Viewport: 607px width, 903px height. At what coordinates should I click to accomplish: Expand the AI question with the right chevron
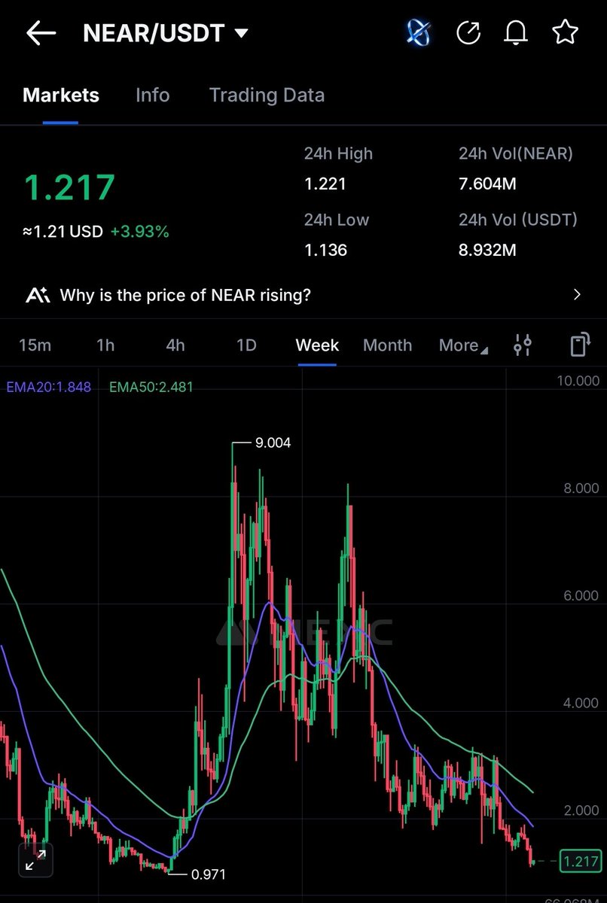click(577, 294)
